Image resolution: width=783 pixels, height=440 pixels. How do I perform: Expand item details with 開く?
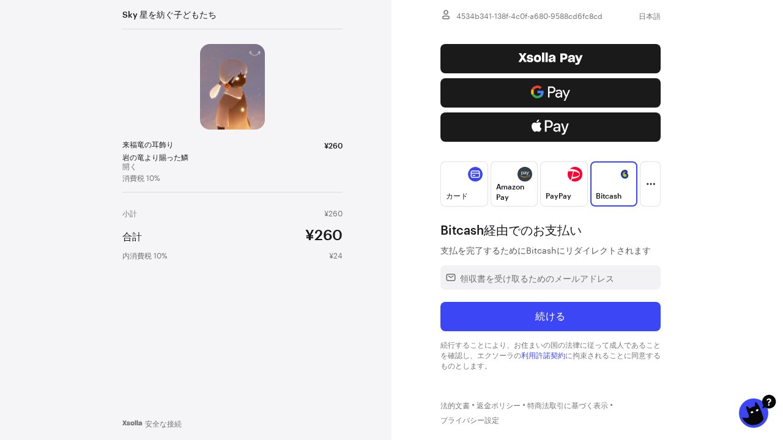point(130,167)
